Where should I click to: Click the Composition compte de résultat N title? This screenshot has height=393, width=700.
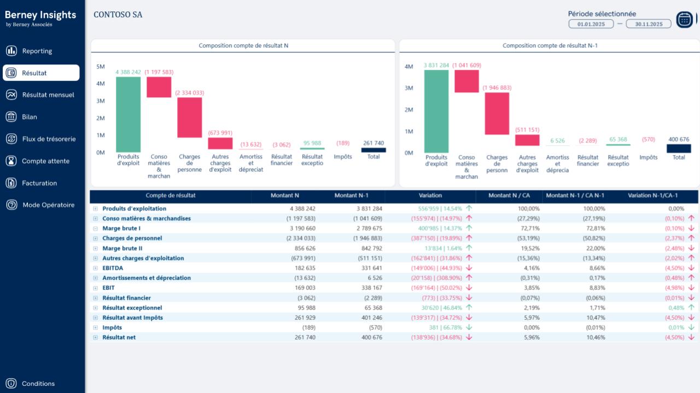tap(244, 45)
